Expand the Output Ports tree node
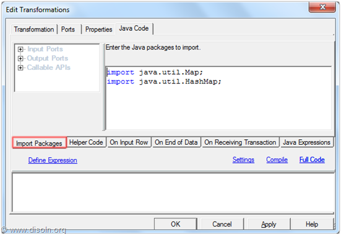 click(x=20, y=58)
